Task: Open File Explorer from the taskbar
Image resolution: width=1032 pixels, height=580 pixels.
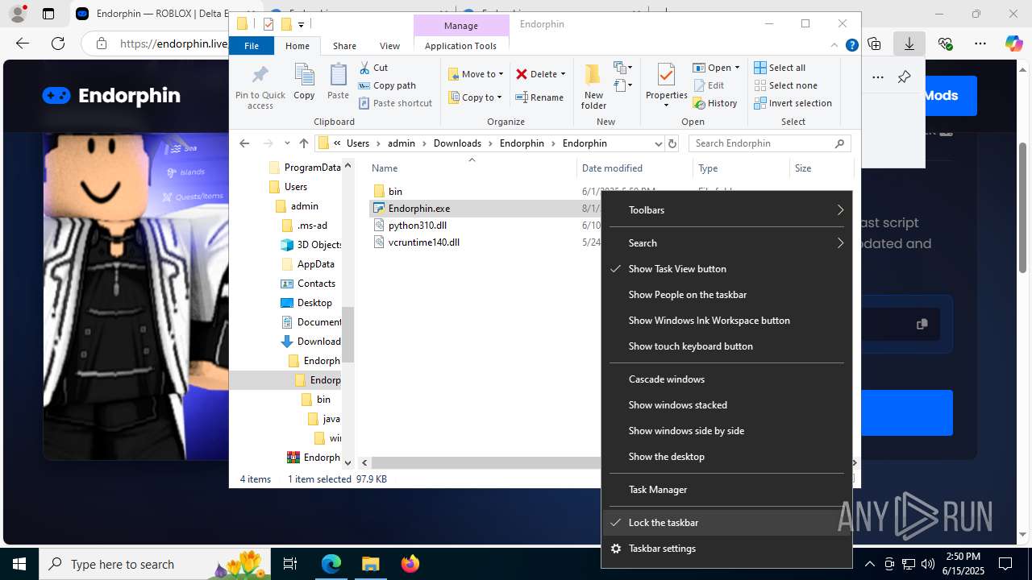Action: [x=370, y=564]
